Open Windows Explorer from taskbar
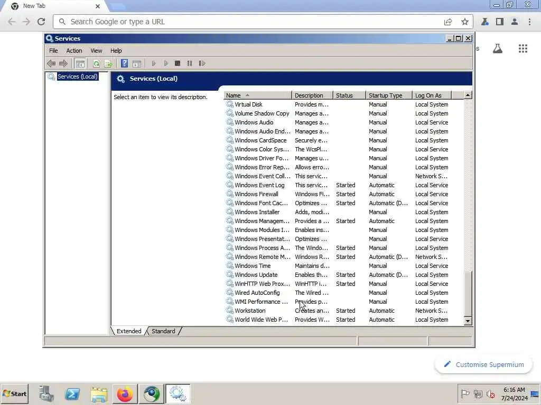 pyautogui.click(x=99, y=393)
